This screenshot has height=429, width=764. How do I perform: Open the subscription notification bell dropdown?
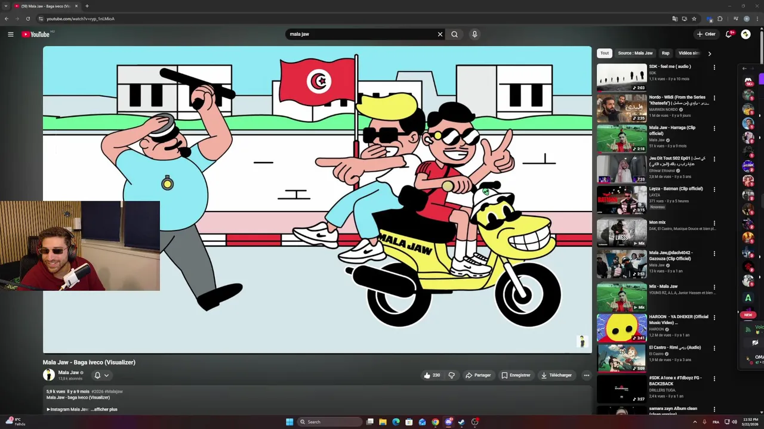click(x=101, y=375)
